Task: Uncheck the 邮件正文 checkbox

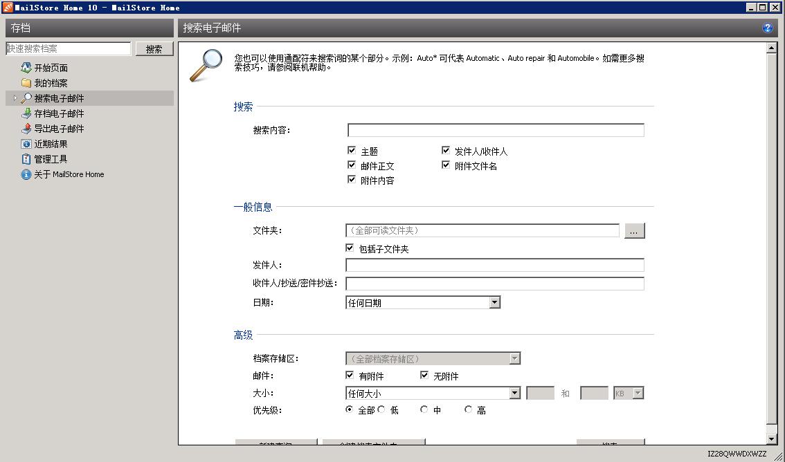Action: click(x=352, y=165)
